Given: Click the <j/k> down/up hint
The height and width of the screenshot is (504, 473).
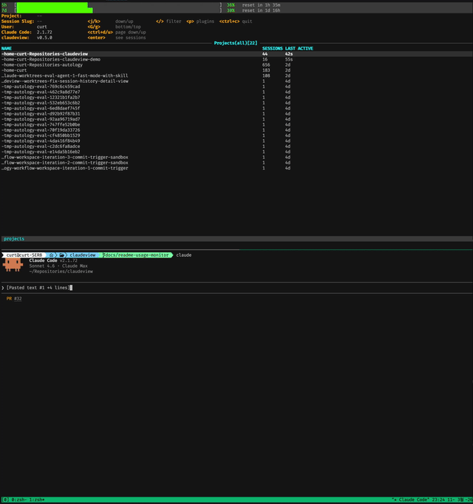Looking at the screenshot, I should tap(110, 21).
